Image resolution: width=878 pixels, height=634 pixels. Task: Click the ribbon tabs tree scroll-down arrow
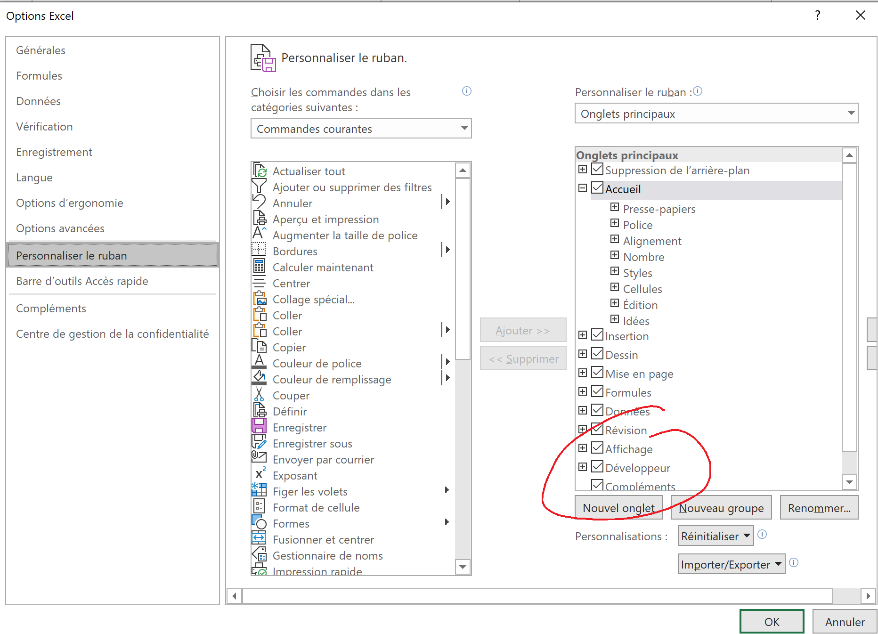click(849, 482)
